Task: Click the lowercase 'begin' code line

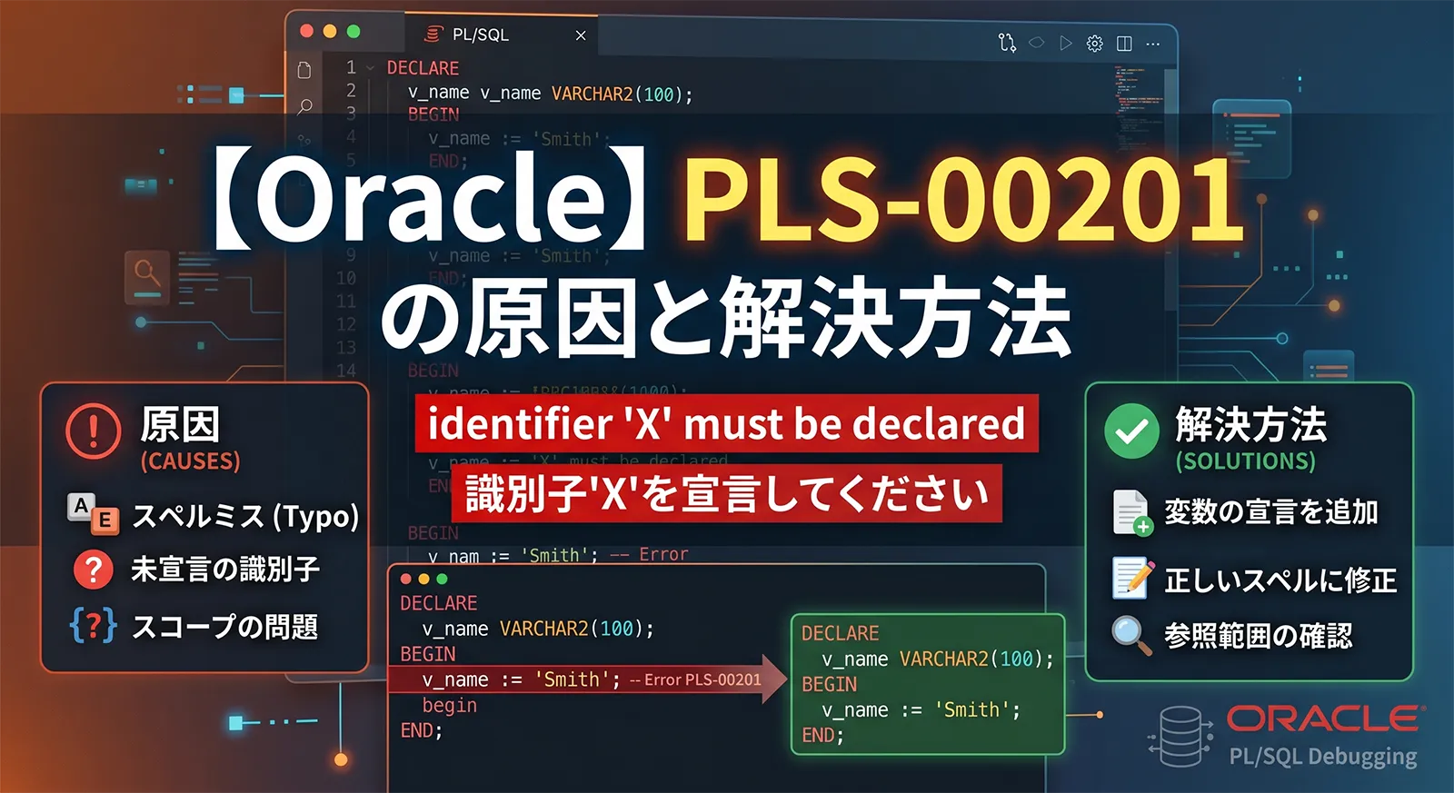Action: [449, 706]
